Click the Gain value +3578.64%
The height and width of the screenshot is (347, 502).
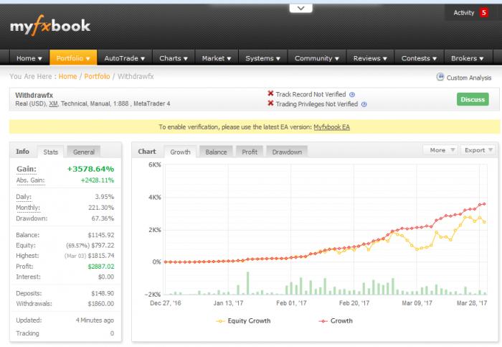[90, 169]
